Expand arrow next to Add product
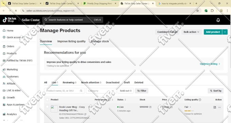The image size is (231, 123). pos(225,32)
